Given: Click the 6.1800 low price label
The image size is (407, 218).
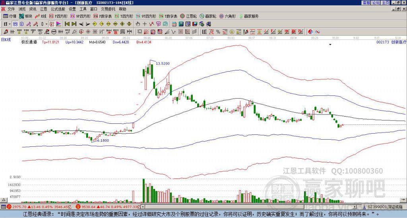Looking at the screenshot, I should pos(103,140).
